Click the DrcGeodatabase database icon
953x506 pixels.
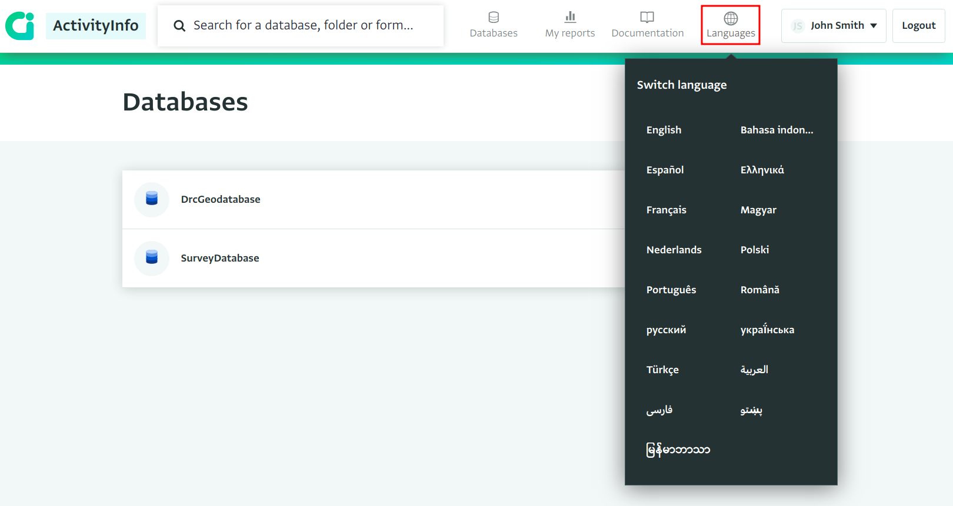point(152,199)
